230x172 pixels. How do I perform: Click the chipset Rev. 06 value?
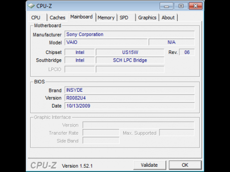[x=187, y=53]
